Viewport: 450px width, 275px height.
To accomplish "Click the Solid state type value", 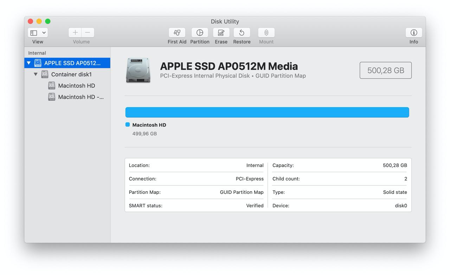I will click(395, 192).
